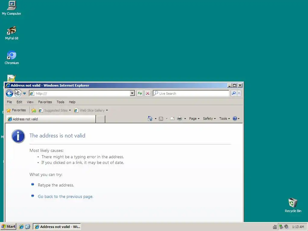308x231 pixels.
Task: Click the Back navigation arrow button
Action: click(9, 93)
